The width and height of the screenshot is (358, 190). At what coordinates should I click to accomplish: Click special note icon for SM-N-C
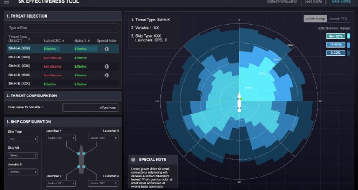[x=106, y=66]
